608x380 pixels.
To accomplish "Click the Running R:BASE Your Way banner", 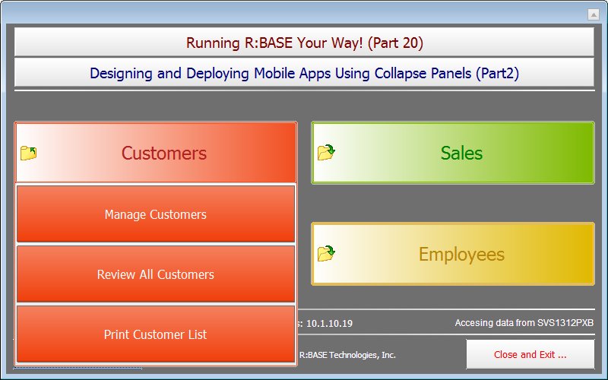I will (304, 43).
